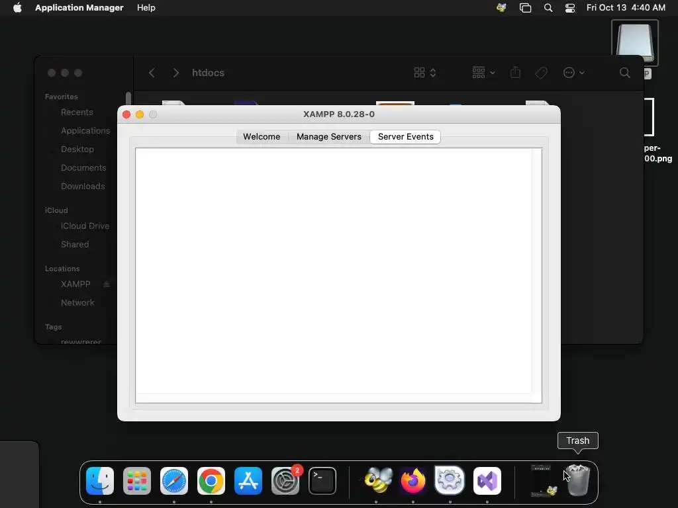Eject the XAMPP volume in sidebar
The image size is (678, 508).
point(107,284)
